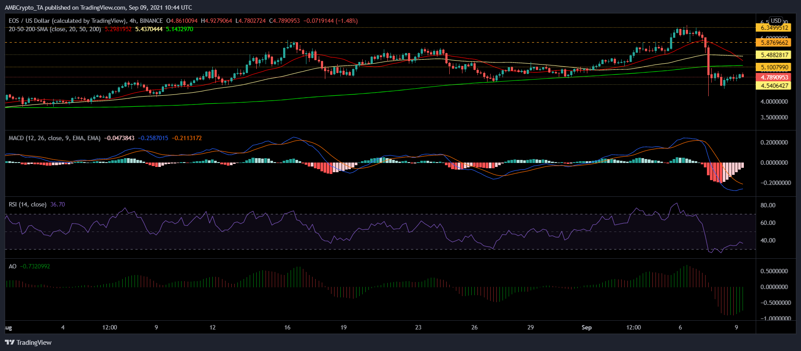
Task: Click the date label 19 on time axis
Action: [344, 327]
